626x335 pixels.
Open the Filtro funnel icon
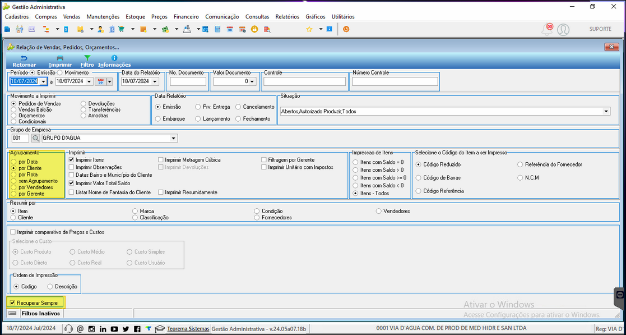(87, 58)
